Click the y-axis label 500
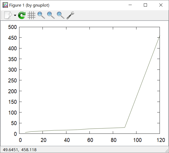Screen dimensions: 169x153 [x=13, y=27]
